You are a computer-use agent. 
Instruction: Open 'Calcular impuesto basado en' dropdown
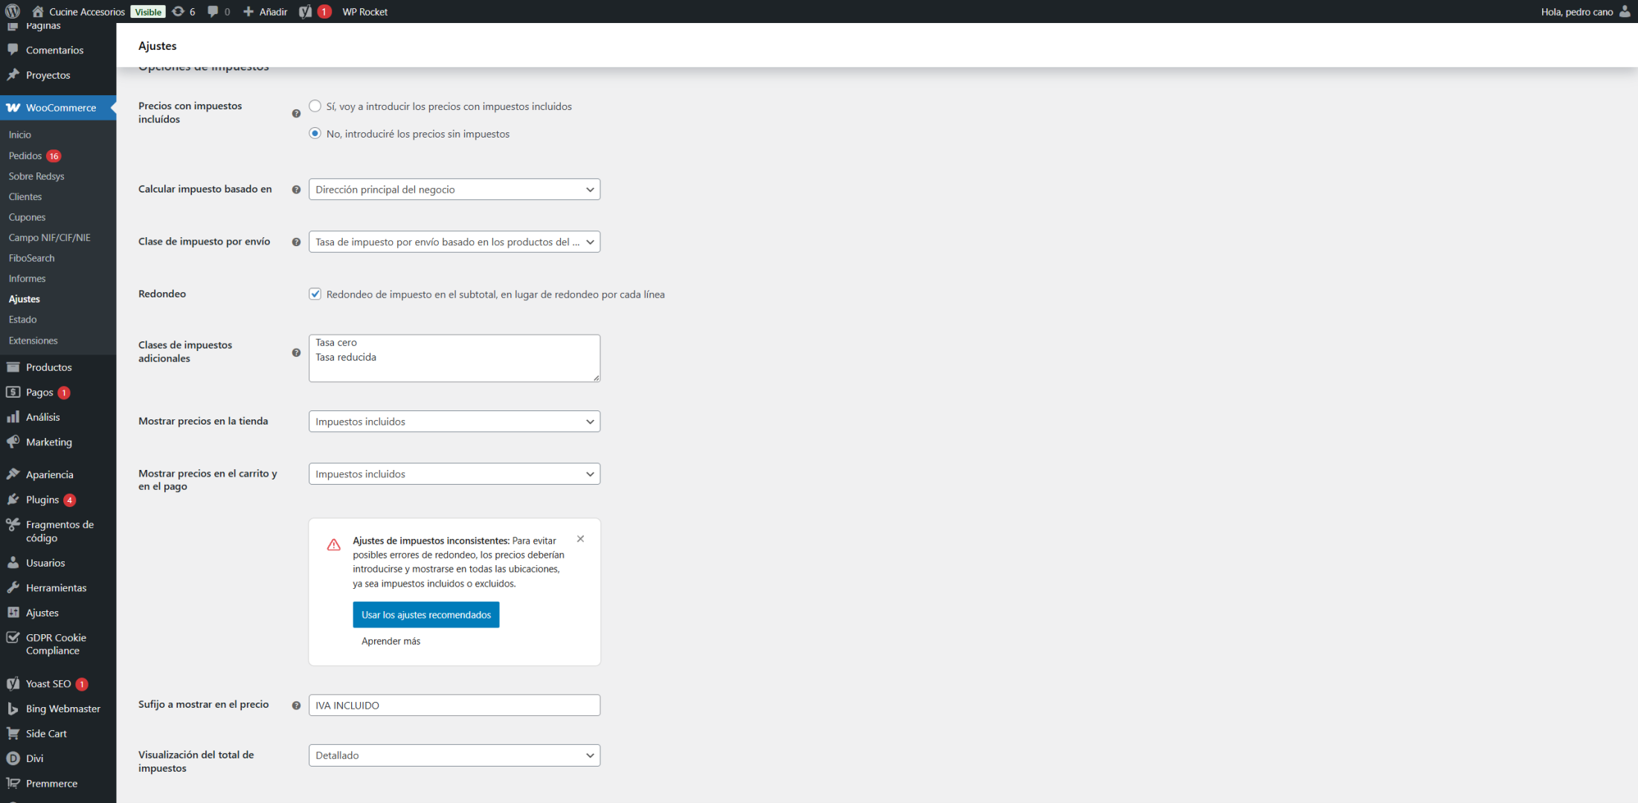pyautogui.click(x=454, y=190)
